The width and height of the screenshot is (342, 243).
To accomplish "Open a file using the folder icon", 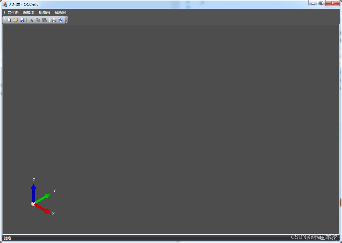I will 16,20.
